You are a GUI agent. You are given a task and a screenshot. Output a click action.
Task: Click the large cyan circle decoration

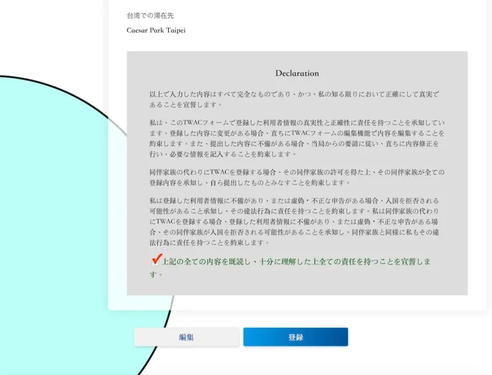52,233
